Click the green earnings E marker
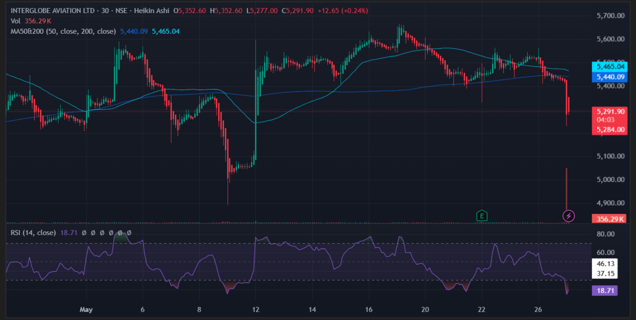The width and height of the screenshot is (636, 320). pyautogui.click(x=481, y=216)
